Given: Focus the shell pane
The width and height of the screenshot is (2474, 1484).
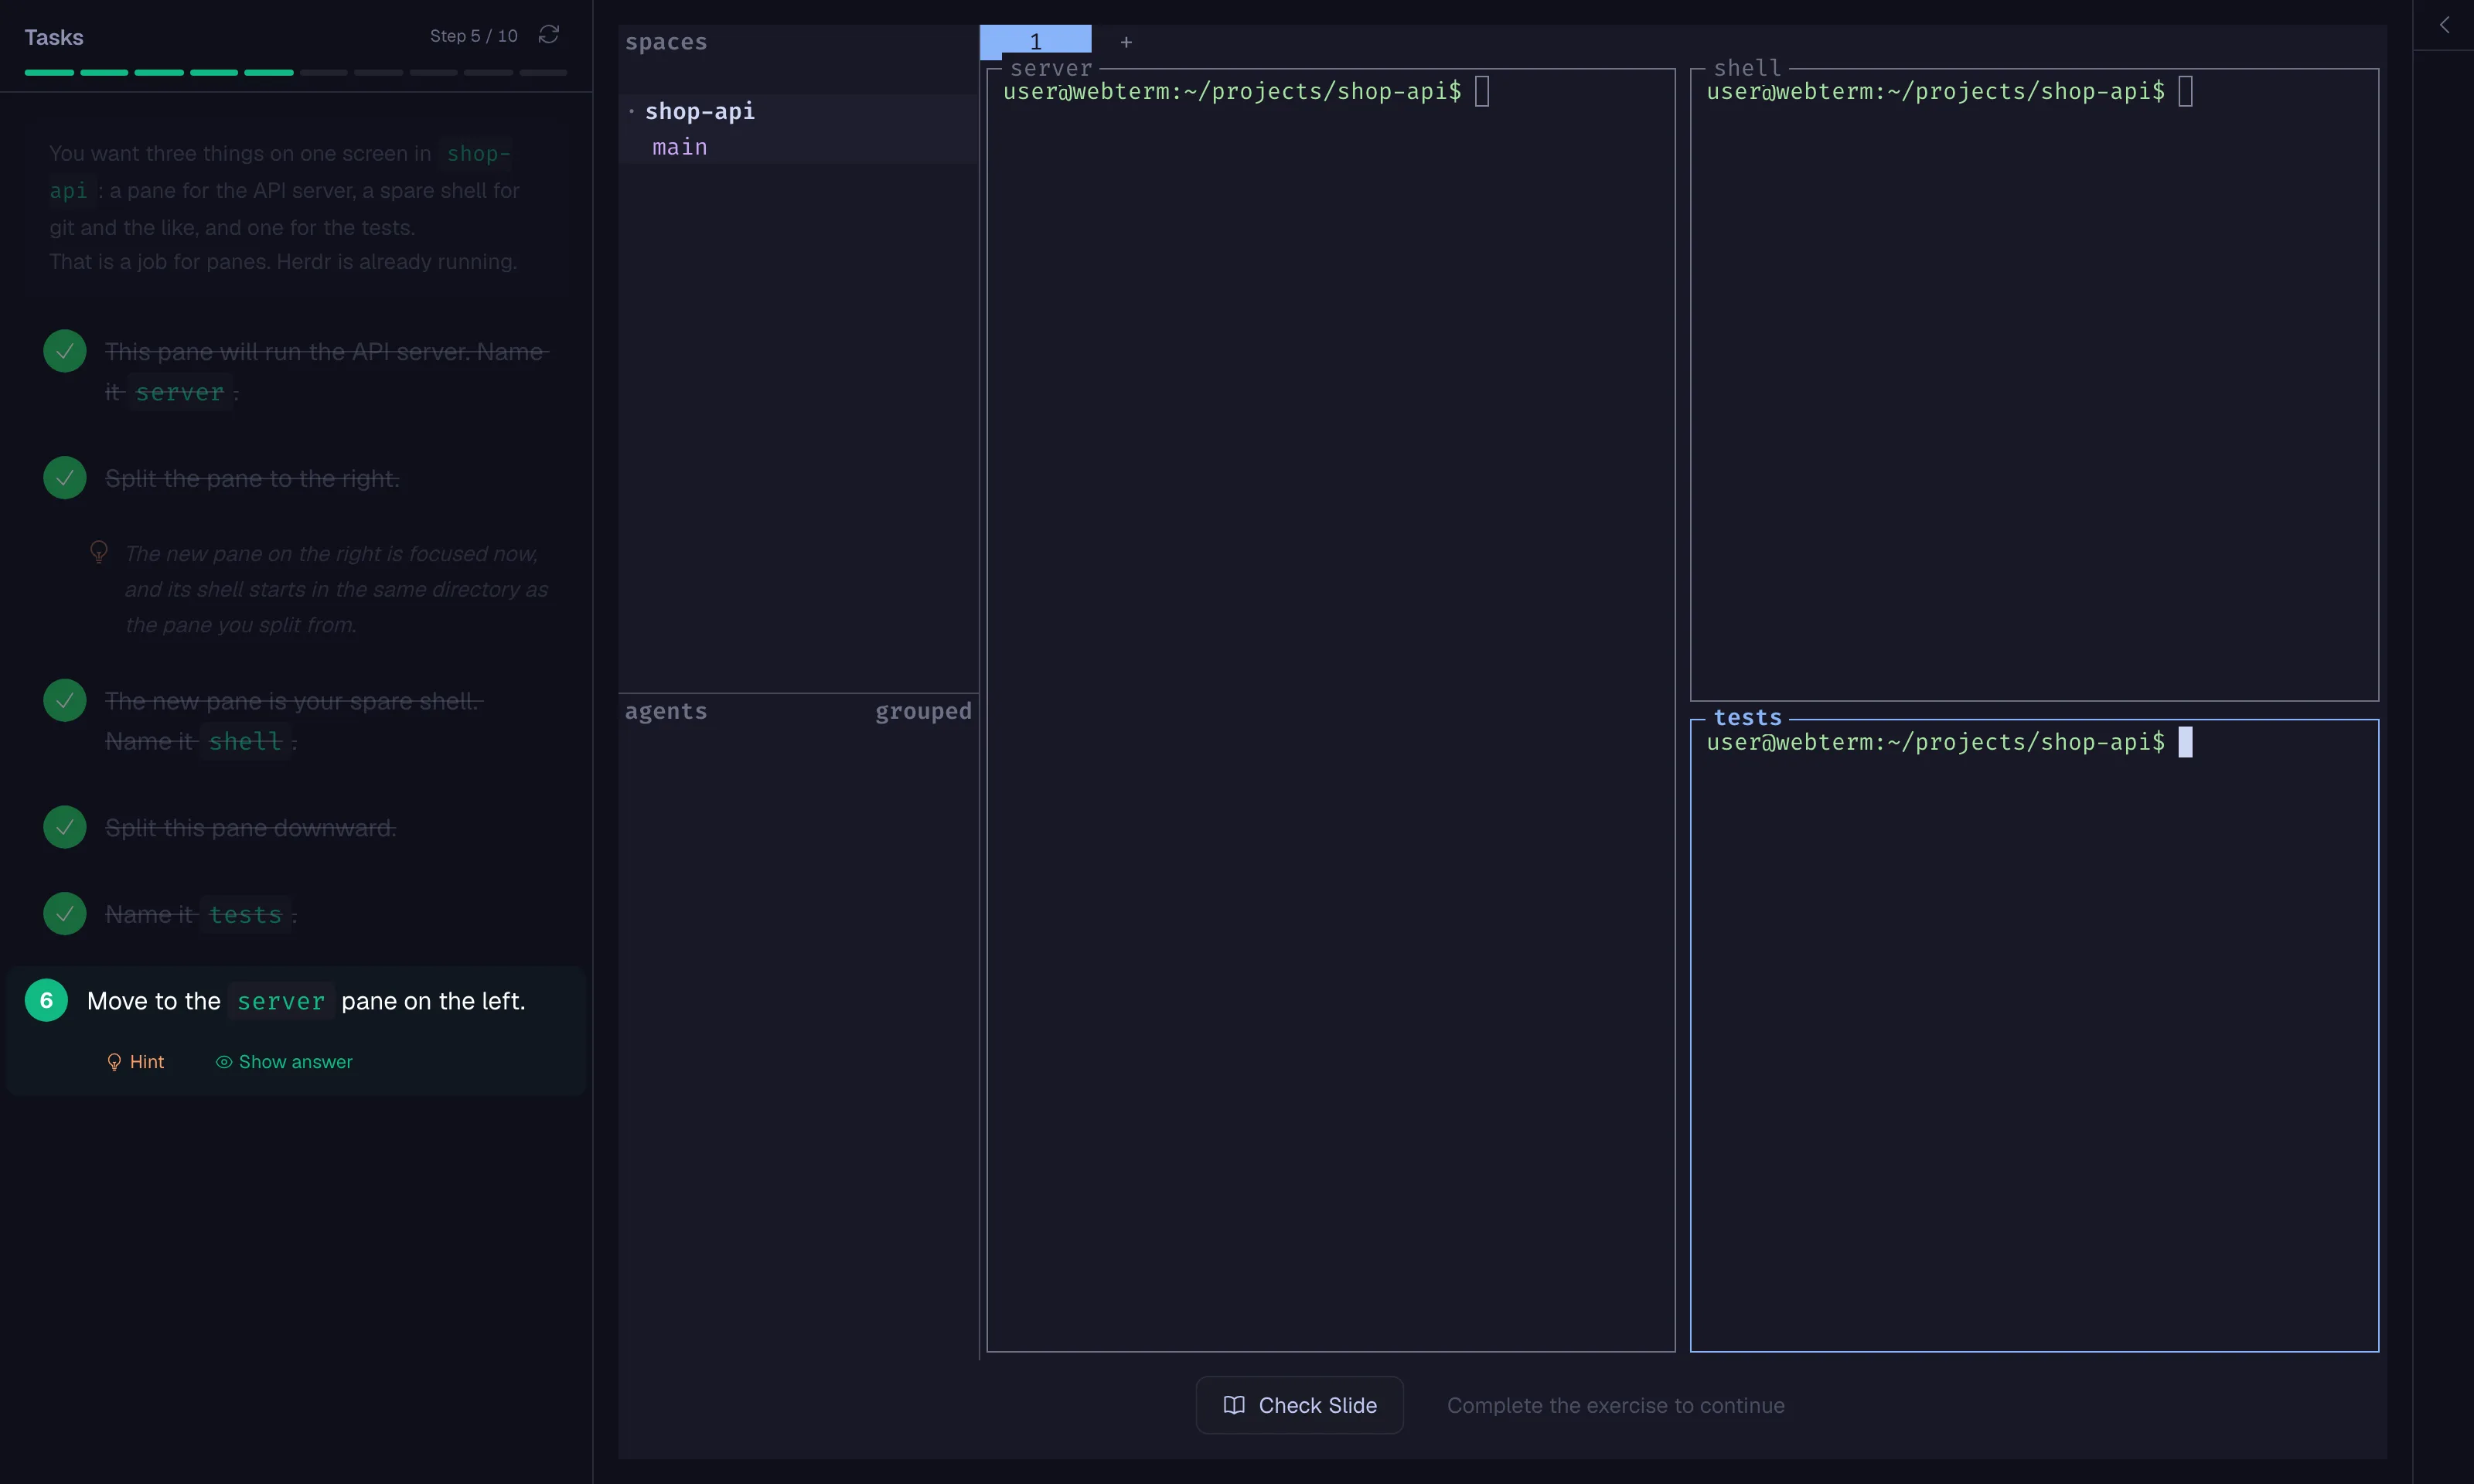Looking at the screenshot, I should [2034, 385].
